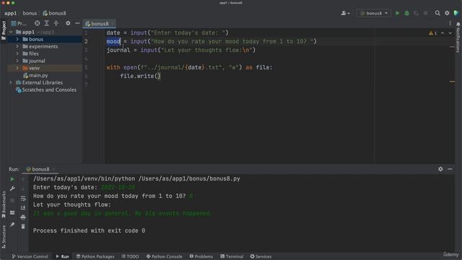The image size is (462, 260).
Task: Expand the files folder
Action: pyautogui.click(x=17, y=53)
